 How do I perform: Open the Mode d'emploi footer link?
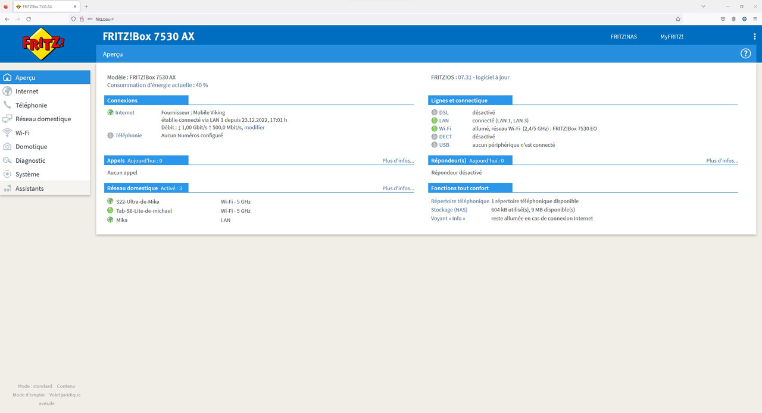pyautogui.click(x=29, y=395)
